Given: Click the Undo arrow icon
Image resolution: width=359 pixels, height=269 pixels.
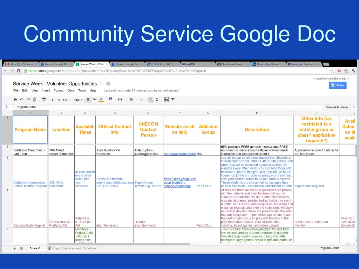Looking at the screenshot, I should [22, 99].
